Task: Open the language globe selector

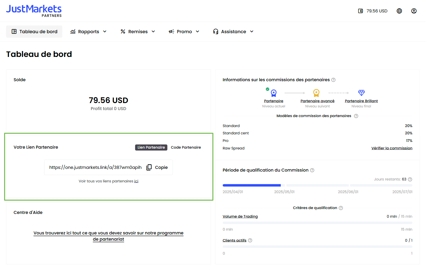Action: coord(399,11)
